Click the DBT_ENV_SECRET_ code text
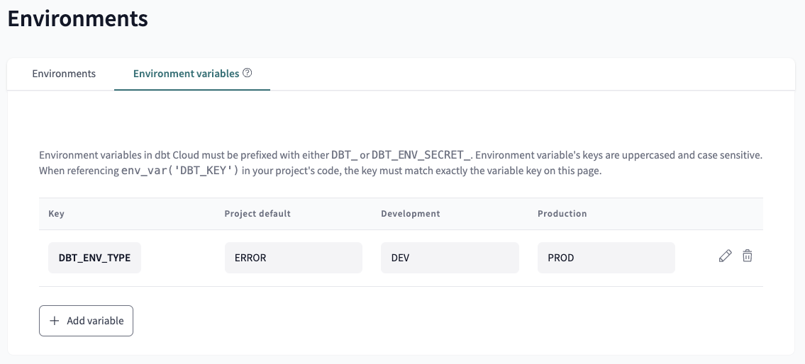 point(421,155)
